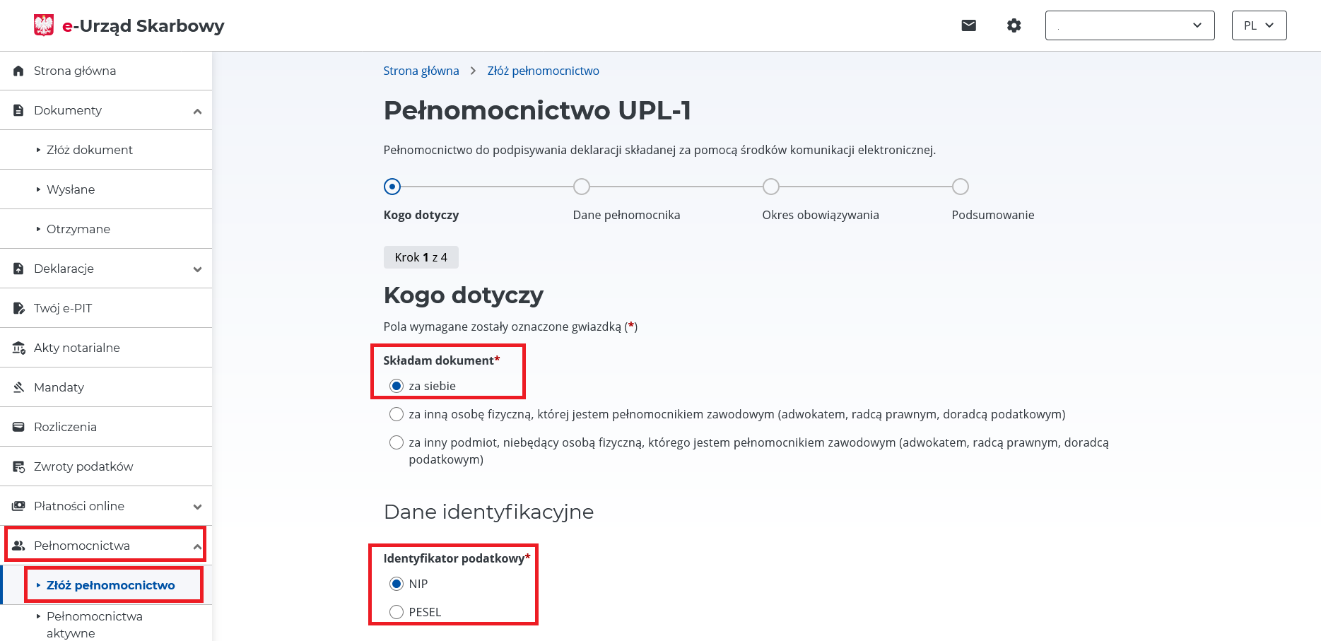1321x641 pixels.
Task: Choose PESEL as tax identifier
Action: click(x=397, y=612)
